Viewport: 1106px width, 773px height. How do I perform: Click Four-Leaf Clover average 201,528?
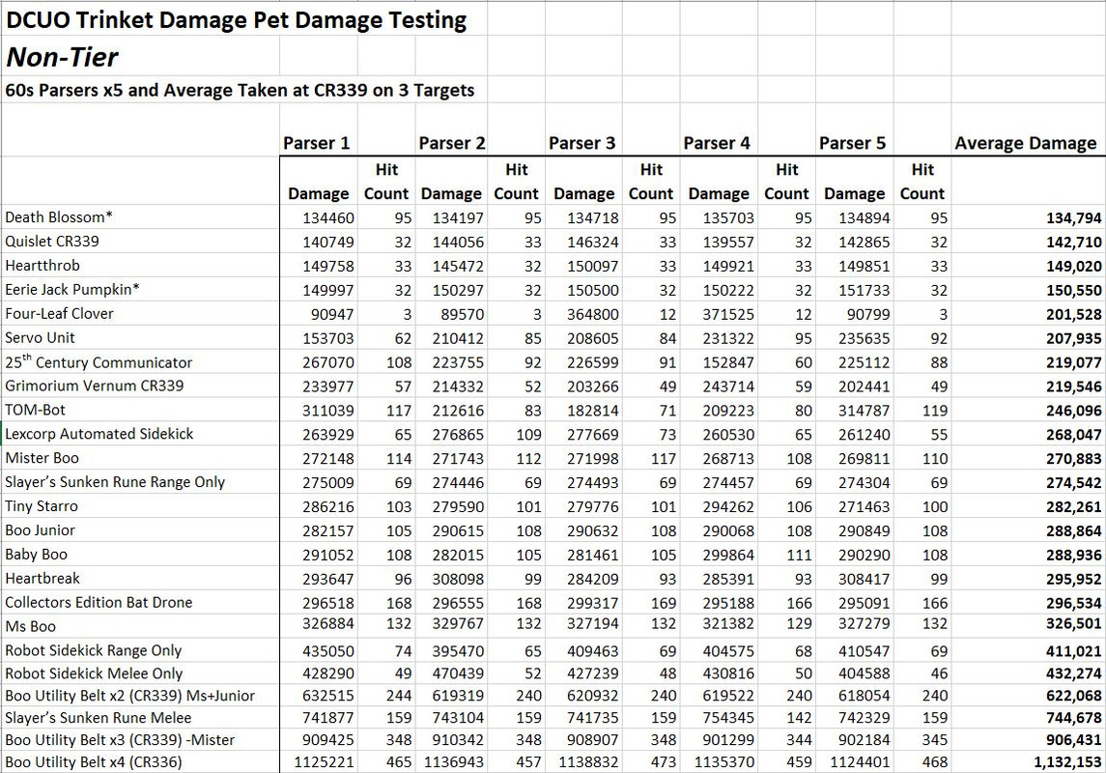(x=1073, y=314)
